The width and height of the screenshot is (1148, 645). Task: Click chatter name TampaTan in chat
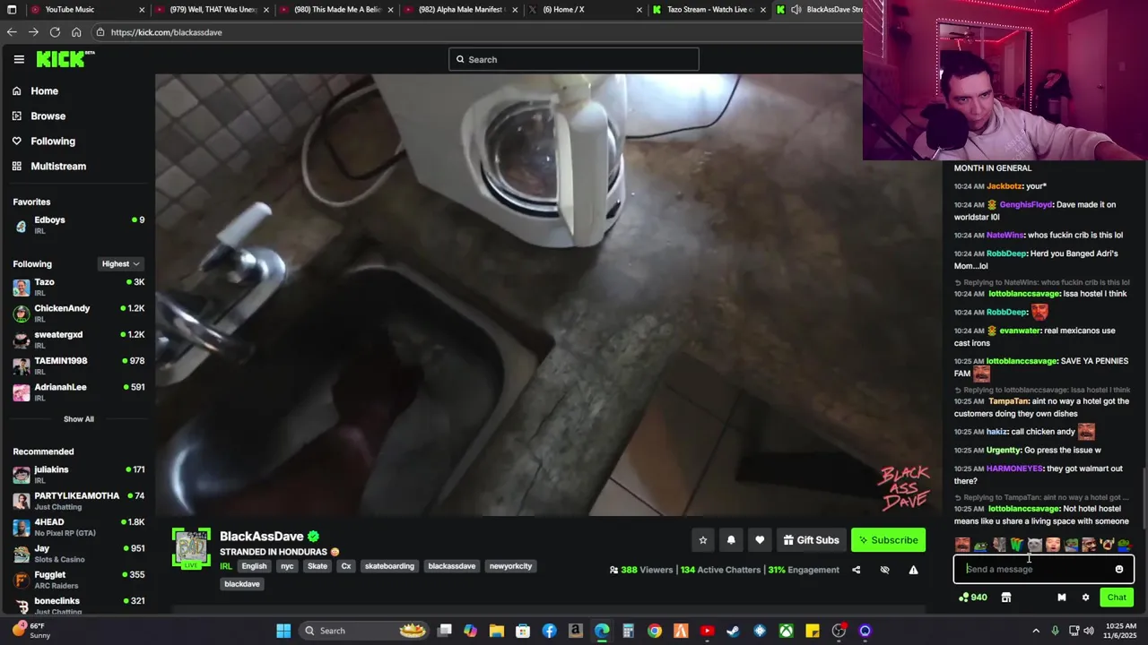[x=1009, y=401]
